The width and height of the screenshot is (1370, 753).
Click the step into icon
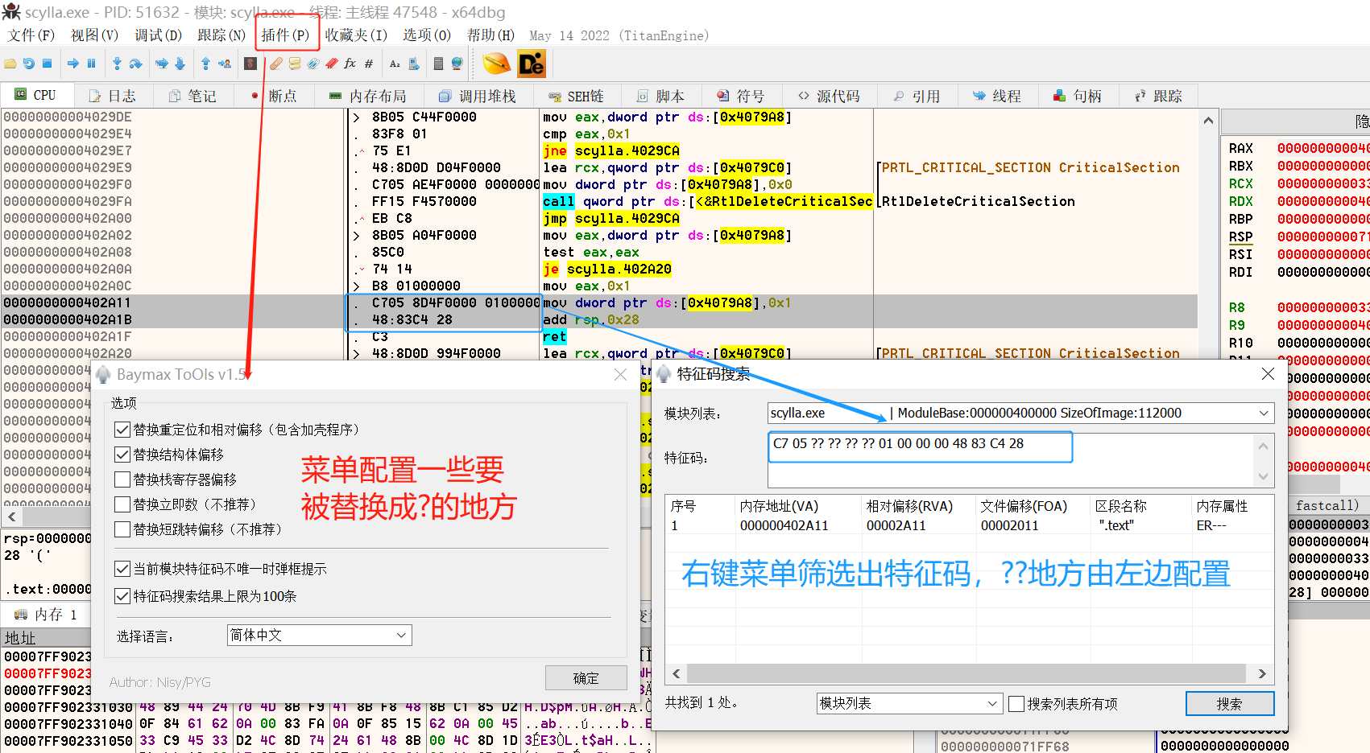pos(118,64)
